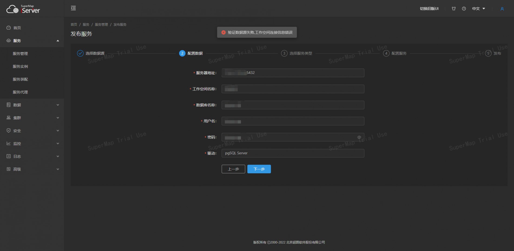Image resolution: width=514 pixels, height=251 pixels.
Task: Toggle password visibility eye icon
Action: pos(359,137)
